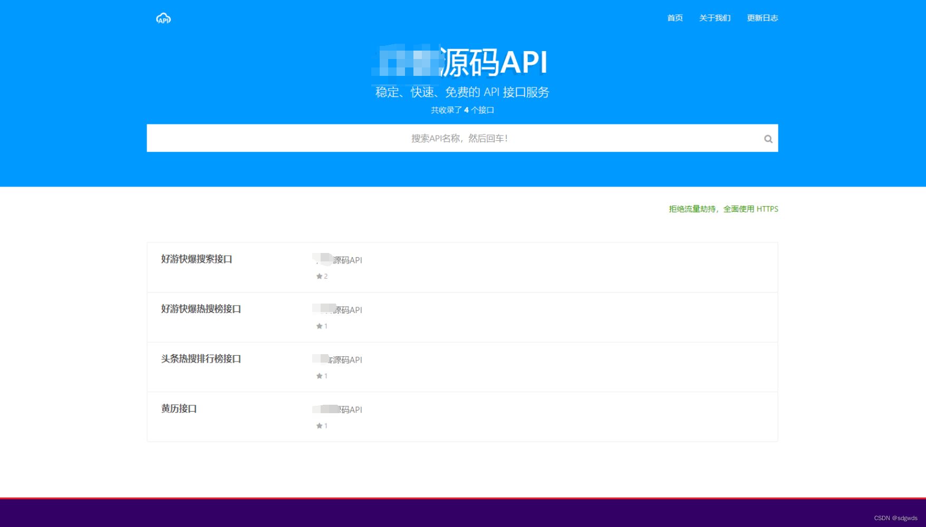Click the star icon under 头条热搜排行榜接口
The width and height of the screenshot is (926, 527).
320,376
